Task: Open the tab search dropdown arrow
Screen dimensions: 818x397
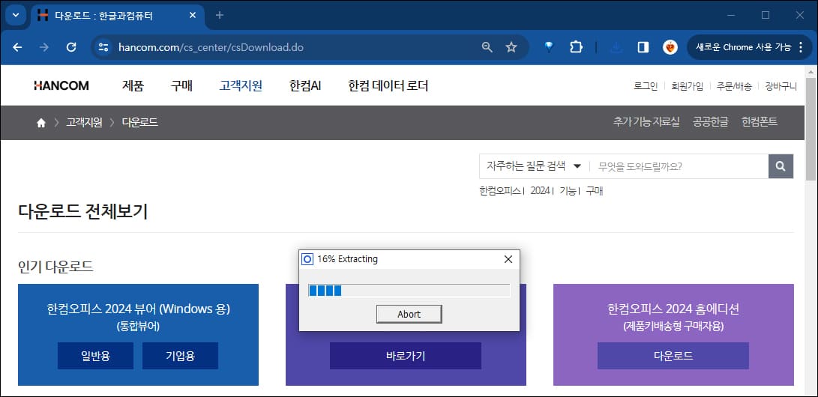Action: (15, 15)
